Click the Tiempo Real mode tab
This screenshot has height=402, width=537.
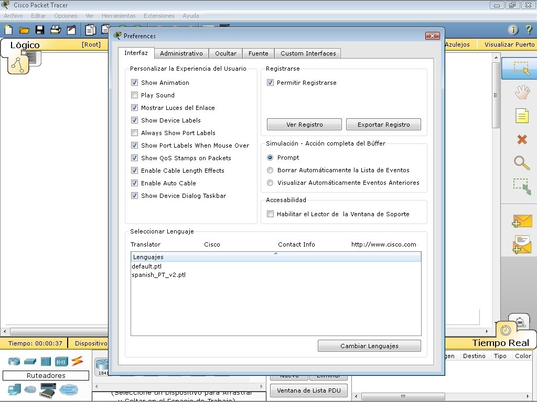pyautogui.click(x=500, y=343)
